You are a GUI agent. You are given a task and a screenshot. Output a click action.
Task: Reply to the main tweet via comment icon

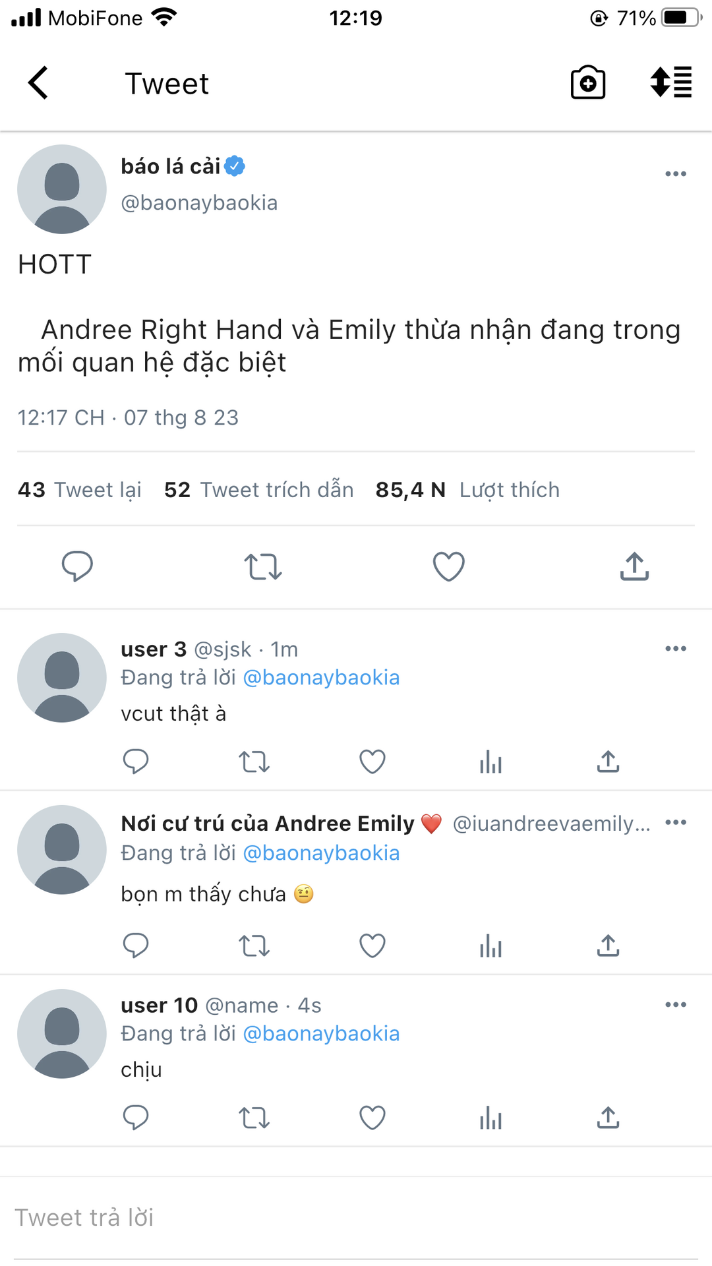coord(77,566)
